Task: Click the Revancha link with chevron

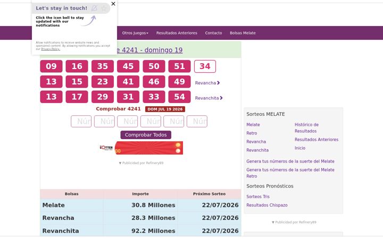Action: click(207, 83)
